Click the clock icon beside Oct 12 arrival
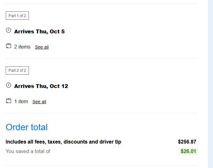Image resolution: width=213 pixels, height=168 pixels. tap(9, 85)
